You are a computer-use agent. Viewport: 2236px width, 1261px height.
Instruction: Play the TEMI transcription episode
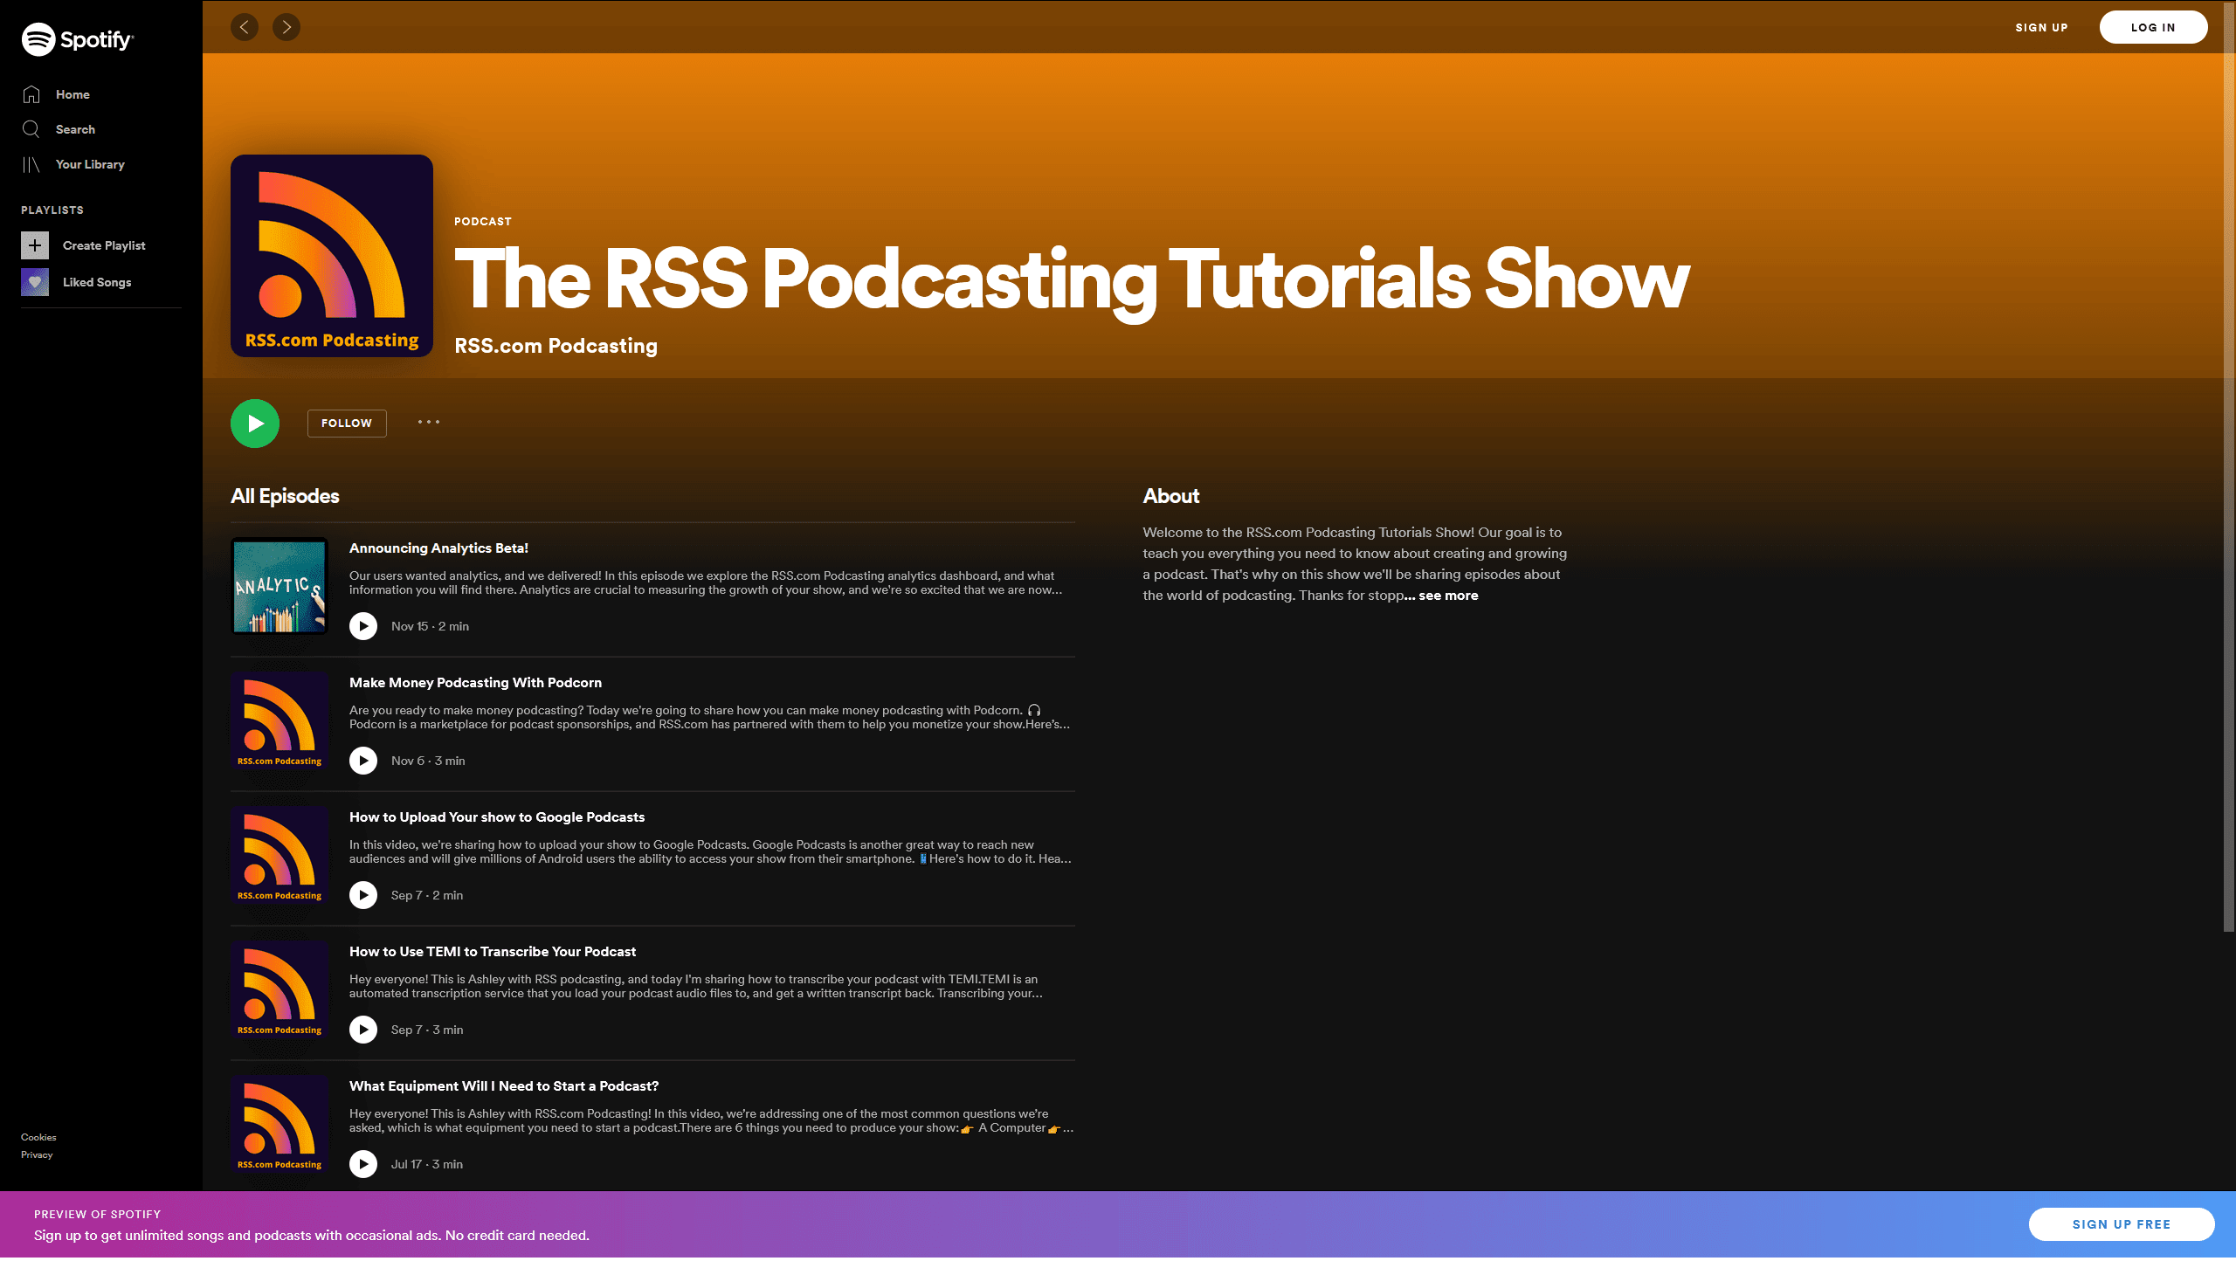(363, 1030)
